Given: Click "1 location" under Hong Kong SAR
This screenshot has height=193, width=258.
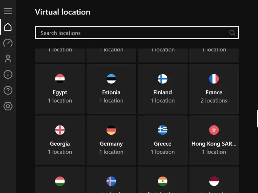Looking at the screenshot, I should point(214,152).
